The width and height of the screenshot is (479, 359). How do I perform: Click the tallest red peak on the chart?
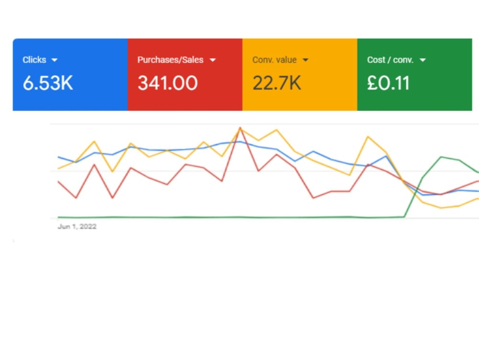pyautogui.click(x=240, y=128)
